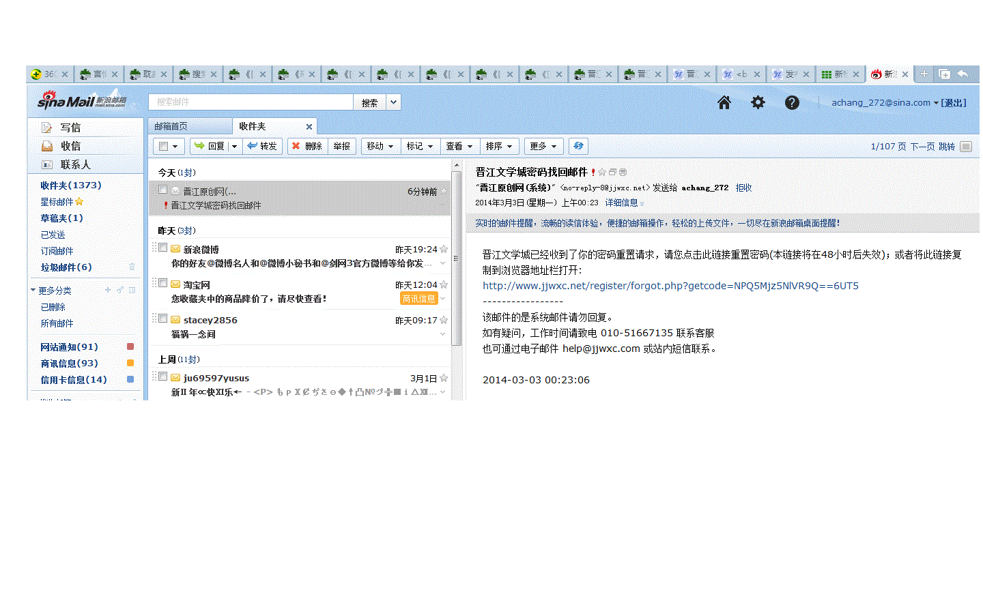Open the mailbox home icon
The height and width of the screenshot is (590, 983).
pyautogui.click(x=724, y=102)
